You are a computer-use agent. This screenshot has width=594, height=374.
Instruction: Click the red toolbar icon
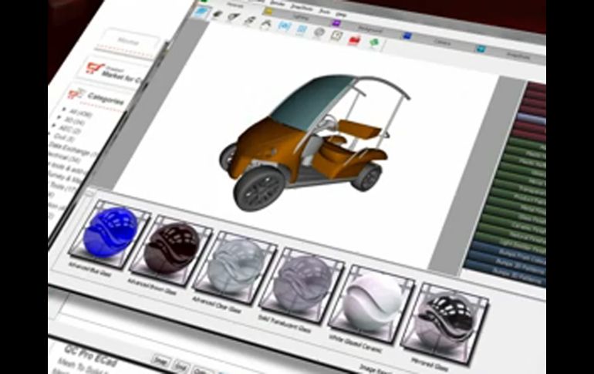pos(354,39)
